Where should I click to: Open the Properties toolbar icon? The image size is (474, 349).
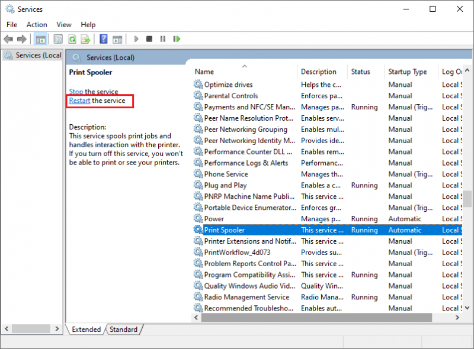click(x=58, y=39)
